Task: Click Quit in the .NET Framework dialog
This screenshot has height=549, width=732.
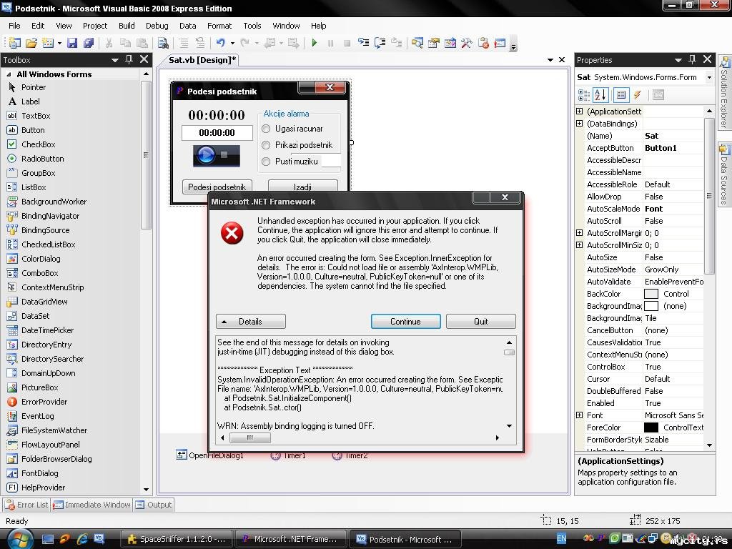Action: [x=481, y=321]
